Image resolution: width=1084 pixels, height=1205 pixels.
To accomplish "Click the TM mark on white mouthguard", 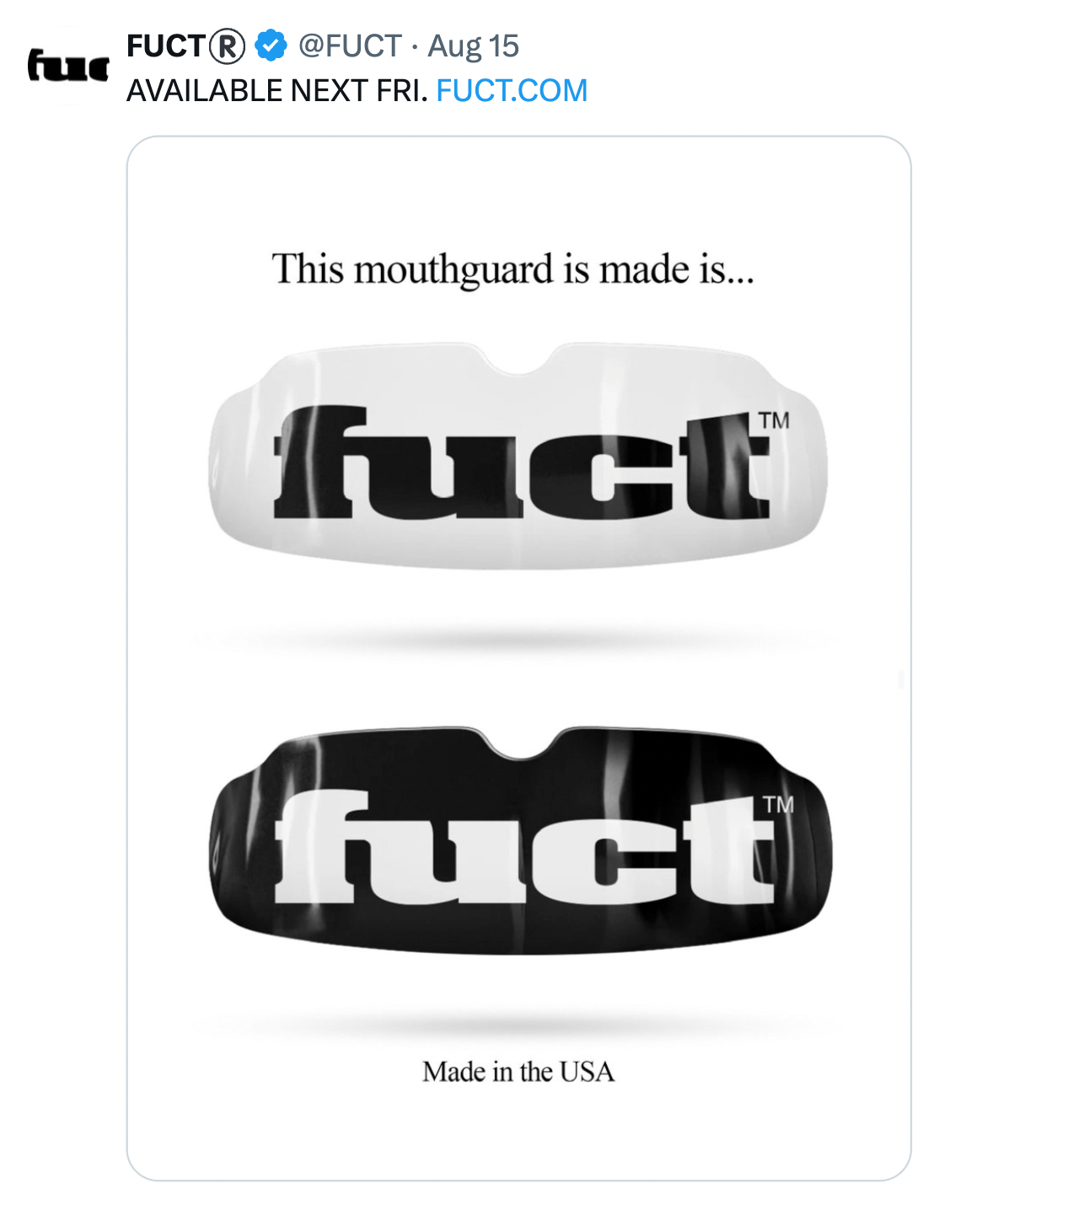I will tap(774, 420).
